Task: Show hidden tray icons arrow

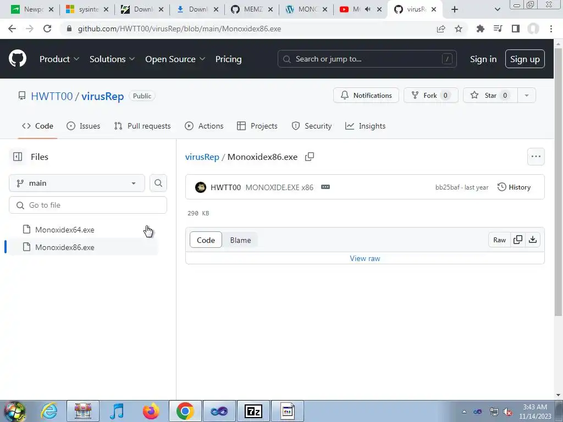Action: point(464,412)
